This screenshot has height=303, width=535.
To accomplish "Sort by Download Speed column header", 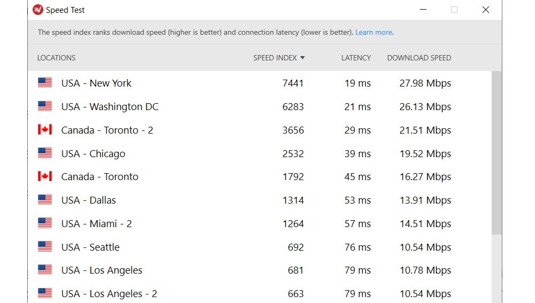I will (x=419, y=58).
